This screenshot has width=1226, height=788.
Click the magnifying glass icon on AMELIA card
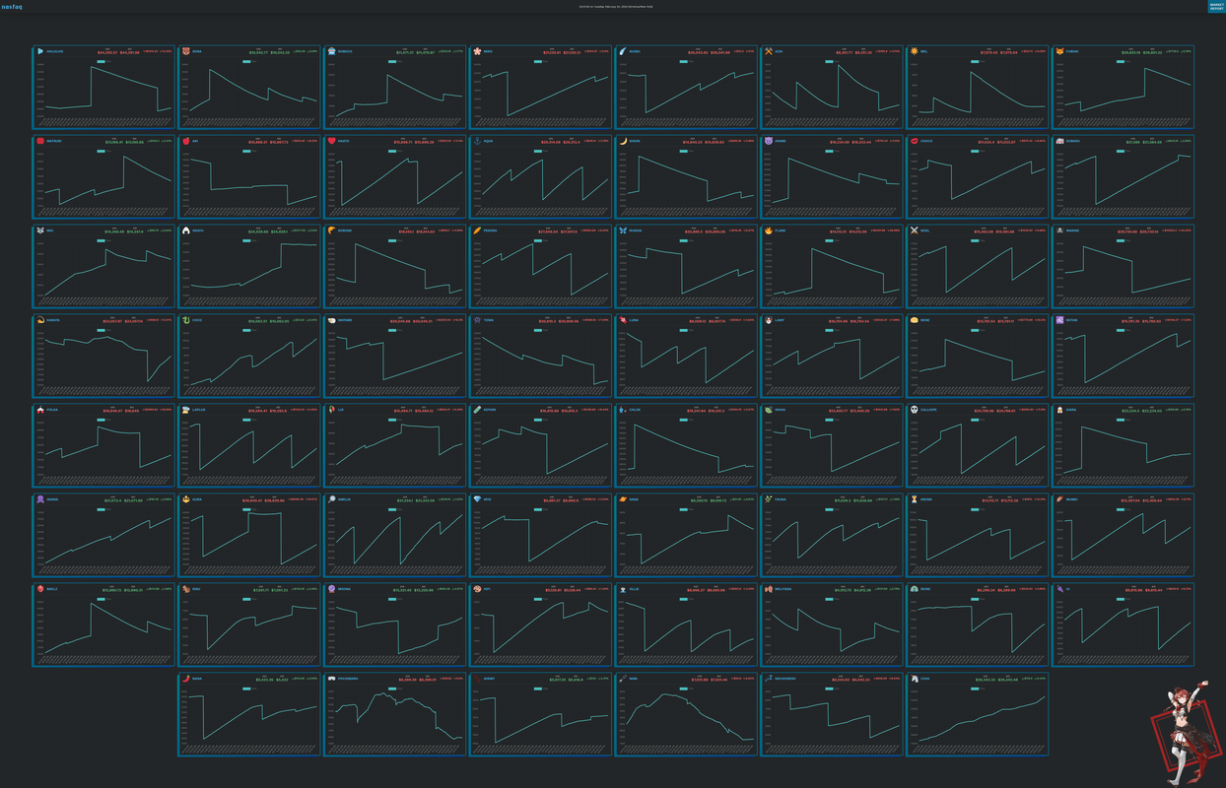[x=331, y=499]
